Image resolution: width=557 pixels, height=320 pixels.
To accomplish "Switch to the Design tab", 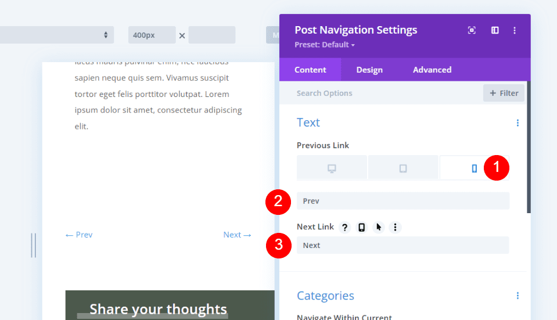I will (369, 70).
